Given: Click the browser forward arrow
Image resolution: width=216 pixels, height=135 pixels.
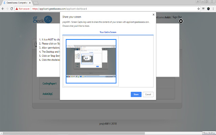Looking at the screenshot, I should pos(7,8).
